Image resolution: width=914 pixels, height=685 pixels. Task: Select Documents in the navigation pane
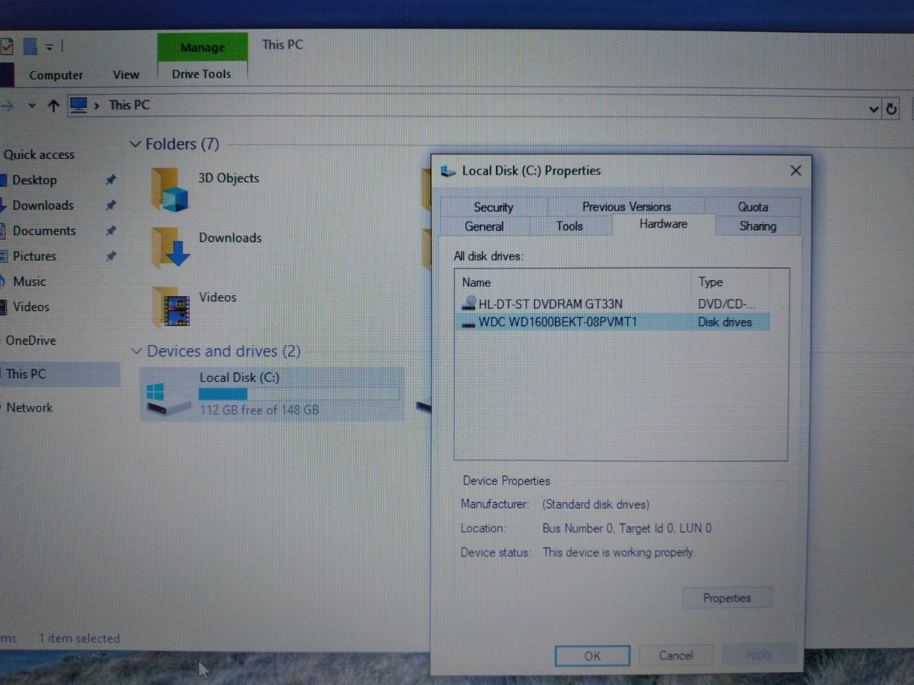tap(44, 231)
